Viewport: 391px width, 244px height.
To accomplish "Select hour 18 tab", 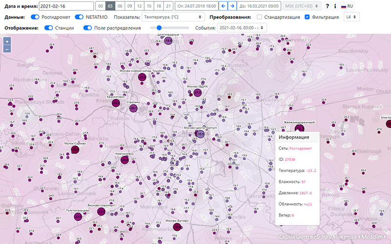I will pos(159,6).
